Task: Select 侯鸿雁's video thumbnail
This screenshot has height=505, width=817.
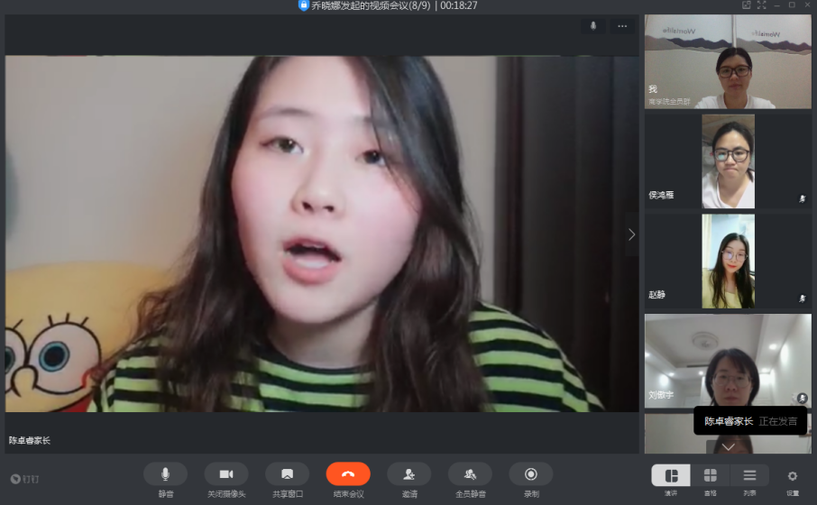Action: pos(728,161)
